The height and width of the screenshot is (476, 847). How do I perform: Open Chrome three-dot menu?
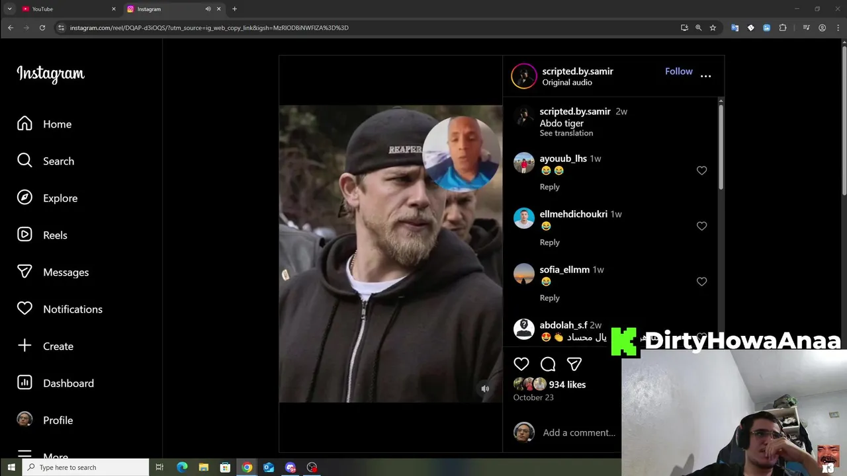pos(837,28)
